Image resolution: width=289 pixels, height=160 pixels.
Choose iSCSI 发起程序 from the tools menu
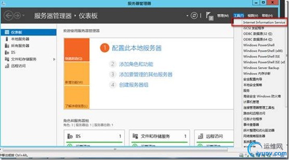click(254, 28)
